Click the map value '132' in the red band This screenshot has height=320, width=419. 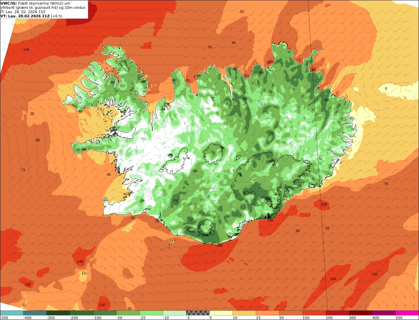tap(374, 274)
